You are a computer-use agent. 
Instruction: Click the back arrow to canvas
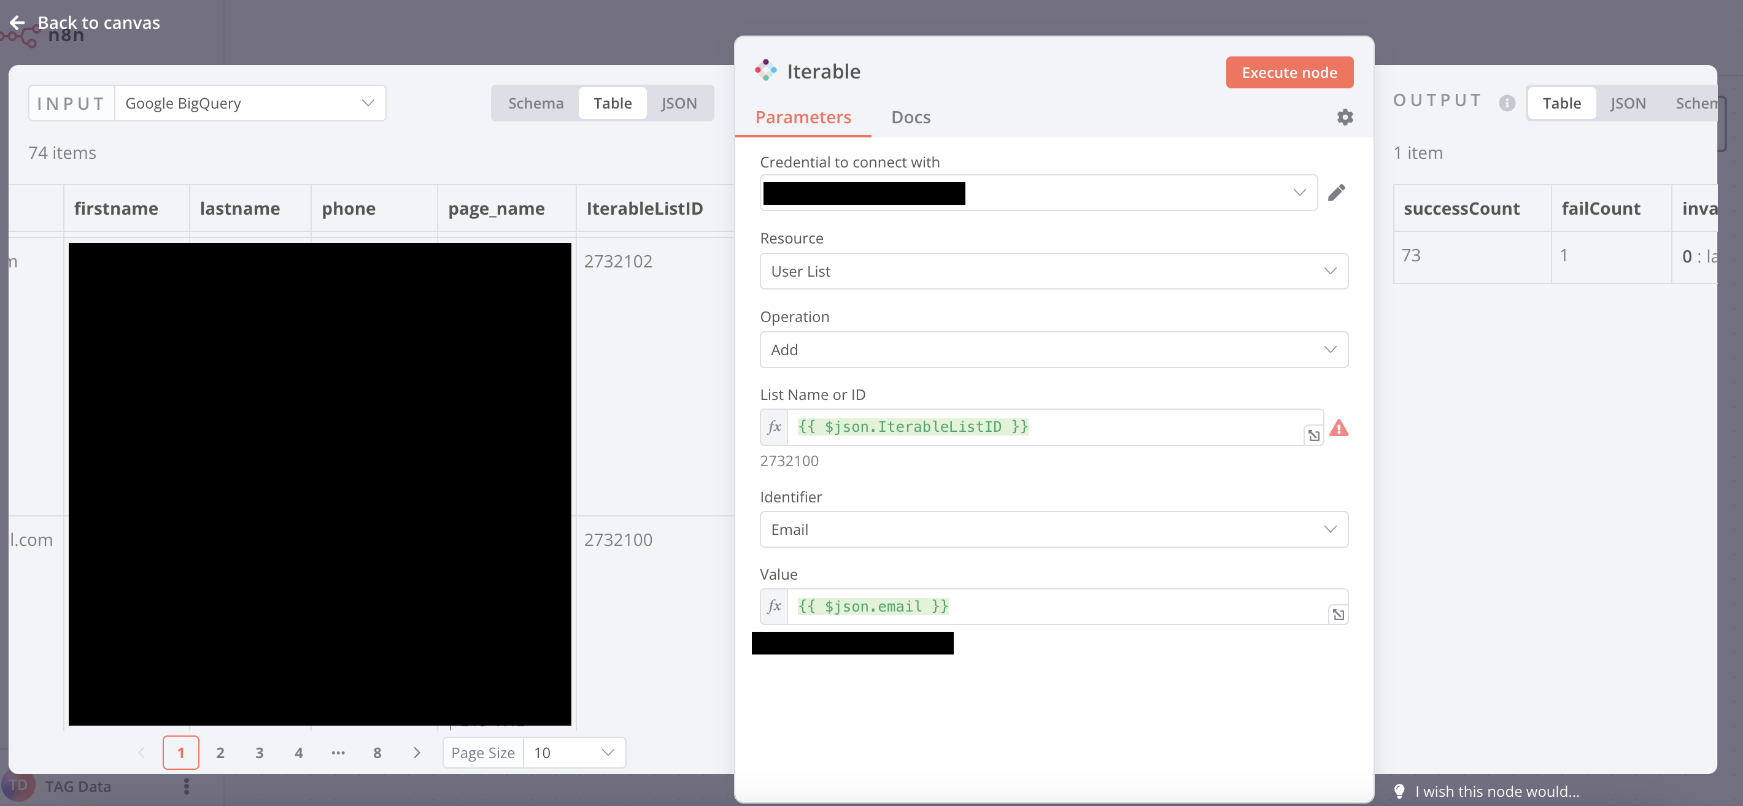point(18,23)
